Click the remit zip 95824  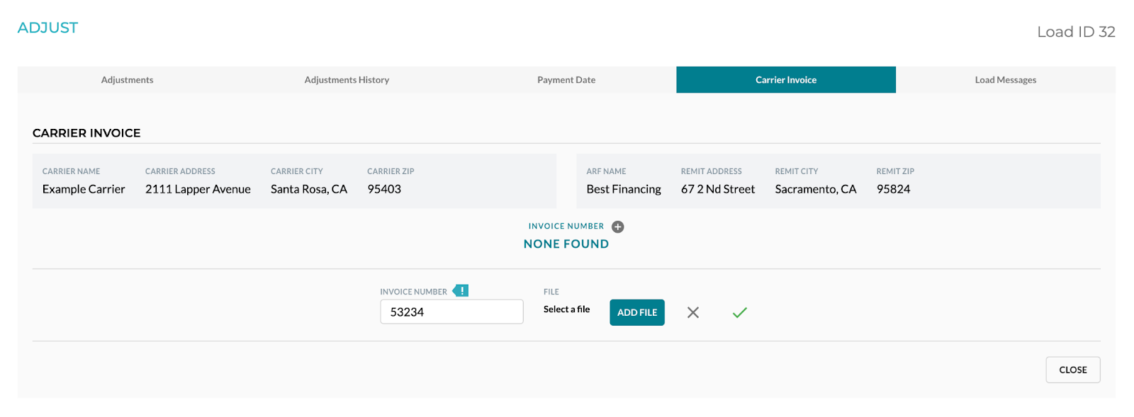893,189
